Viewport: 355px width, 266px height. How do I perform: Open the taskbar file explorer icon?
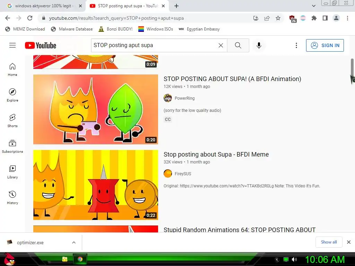tap(65, 259)
